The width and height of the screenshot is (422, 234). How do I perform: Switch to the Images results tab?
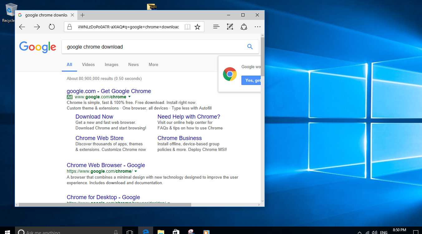(x=111, y=64)
